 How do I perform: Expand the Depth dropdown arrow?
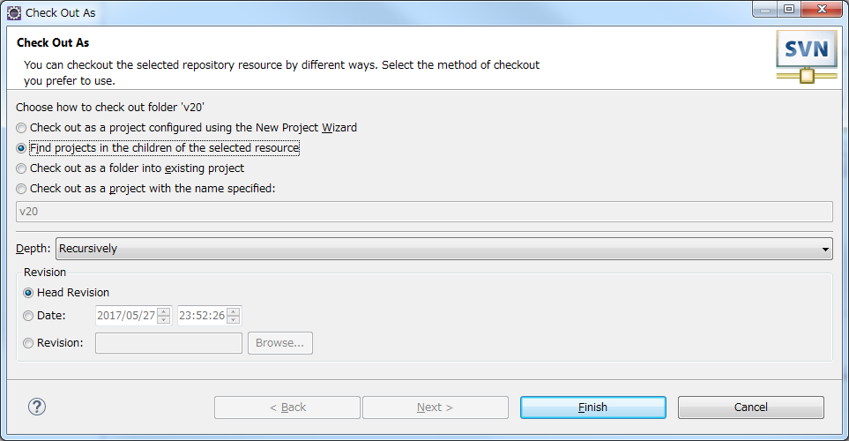coord(825,250)
